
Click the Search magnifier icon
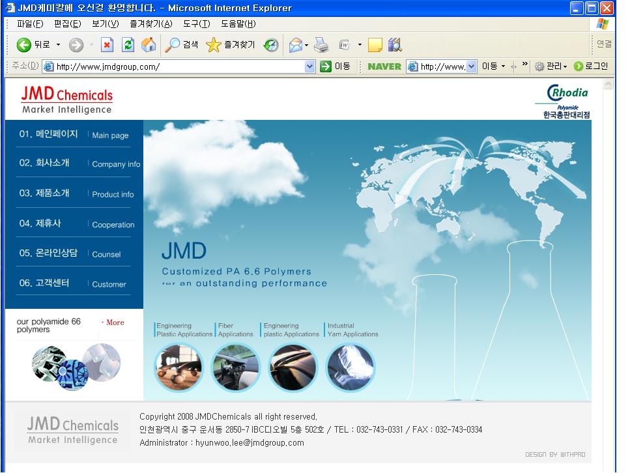(x=173, y=44)
